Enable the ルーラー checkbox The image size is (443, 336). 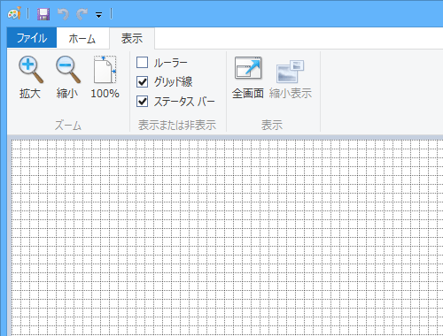[x=142, y=63]
